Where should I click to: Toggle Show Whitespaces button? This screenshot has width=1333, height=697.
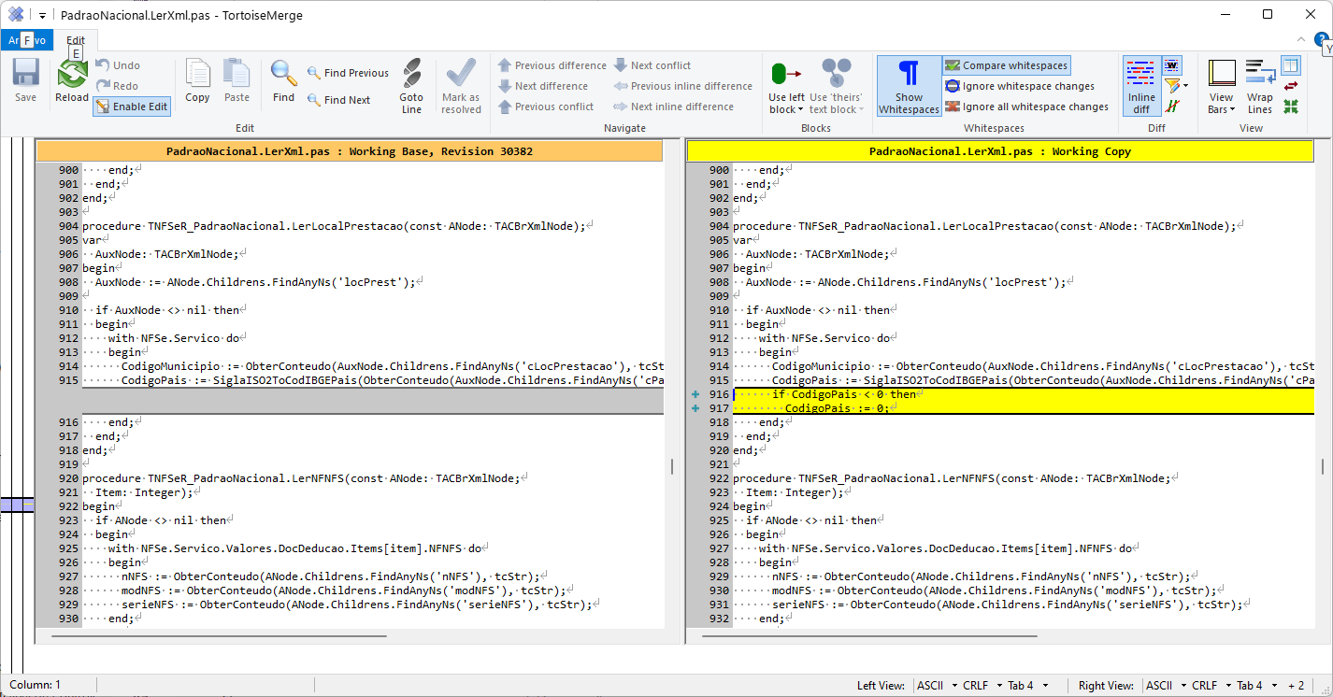click(909, 86)
